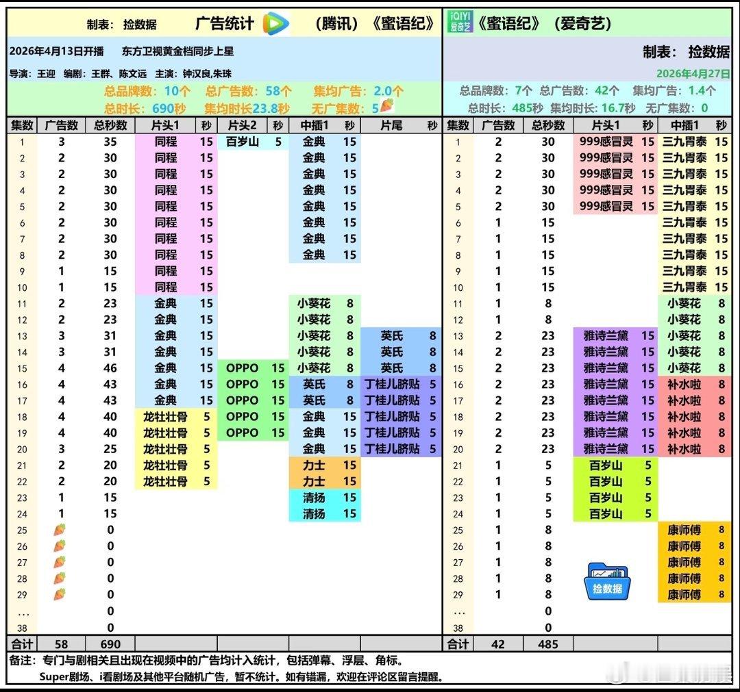Click 清扬 in Tencent episode 24 row
Screen dimensions: 740x692
314,514
